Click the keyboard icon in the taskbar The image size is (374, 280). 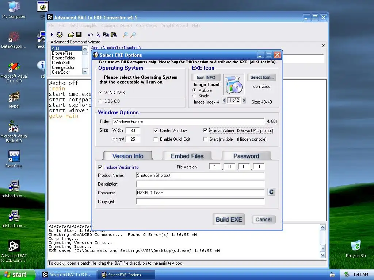[x=332, y=275]
